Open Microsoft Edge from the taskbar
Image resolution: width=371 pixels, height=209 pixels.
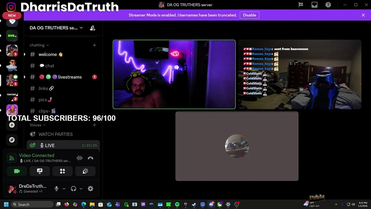pos(83,204)
